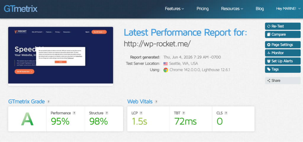This screenshot has width=303, height=142.
Task: Click the Chrome browser icon
Action: pos(166,70)
